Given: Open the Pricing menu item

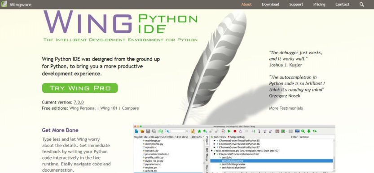Looking at the screenshot, I should [319, 4].
